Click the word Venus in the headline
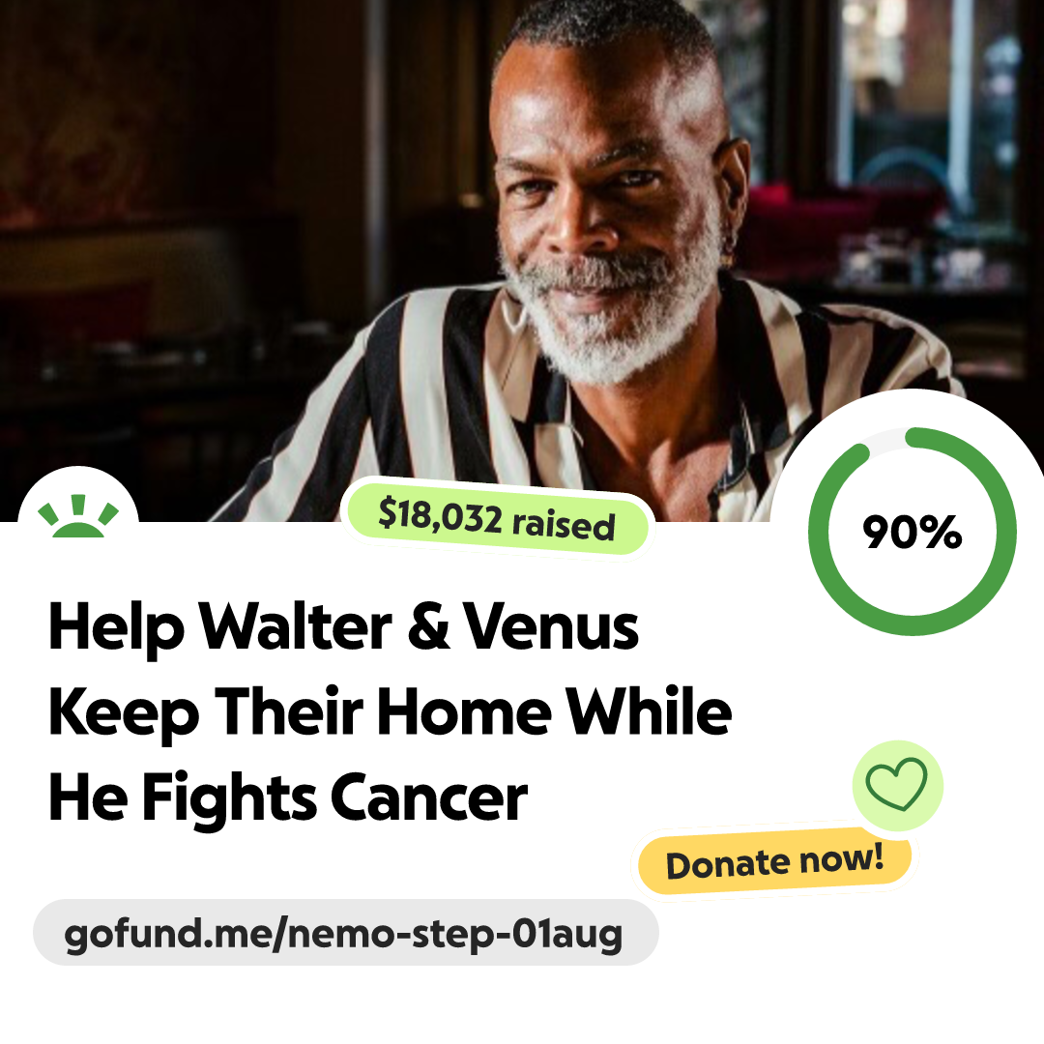1044x1044 pixels. point(551,626)
